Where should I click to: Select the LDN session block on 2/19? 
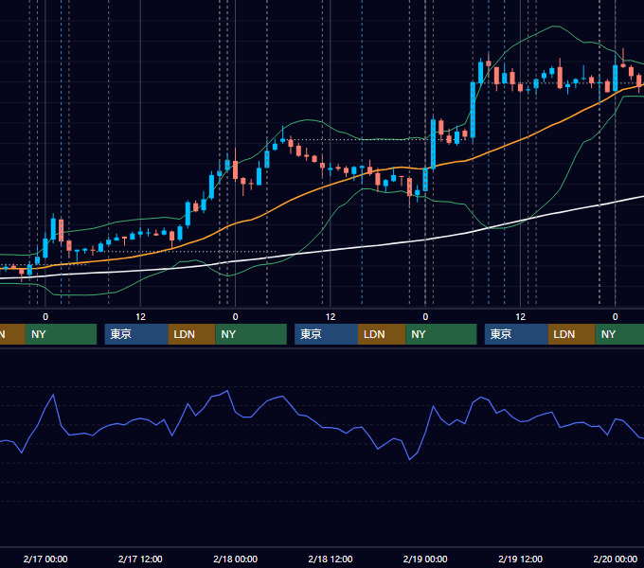[x=571, y=334]
